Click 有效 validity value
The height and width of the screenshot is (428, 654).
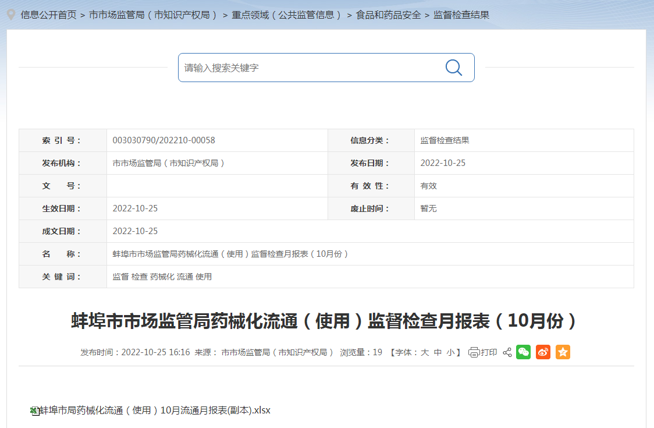[x=428, y=186]
